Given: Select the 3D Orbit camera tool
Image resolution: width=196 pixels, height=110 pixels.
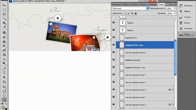Looking at the screenshot, I should [x=4, y=91].
